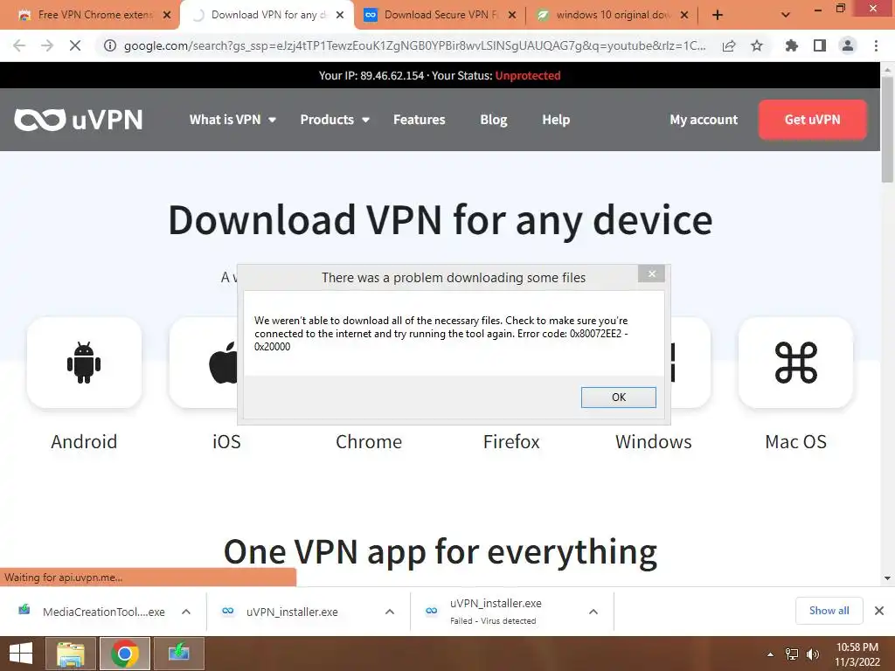Screen dimensions: 895x671
Task: Open File Explorer from taskbar
Action: pyautogui.click(x=70, y=654)
